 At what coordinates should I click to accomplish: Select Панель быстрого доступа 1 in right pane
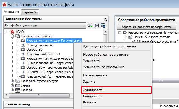(159, 41)
